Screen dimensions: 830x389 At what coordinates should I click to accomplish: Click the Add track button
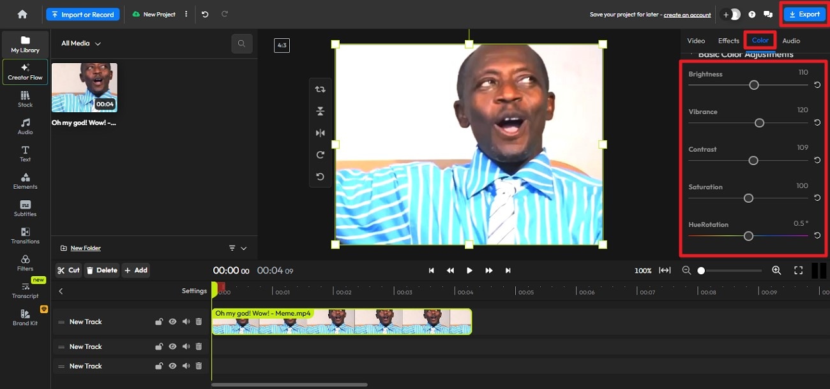[x=136, y=270]
